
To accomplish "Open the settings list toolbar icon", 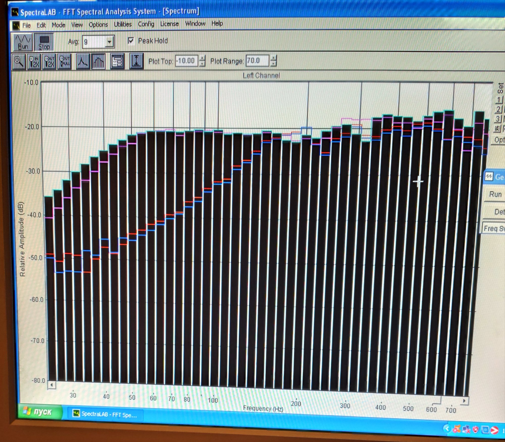I will point(117,61).
